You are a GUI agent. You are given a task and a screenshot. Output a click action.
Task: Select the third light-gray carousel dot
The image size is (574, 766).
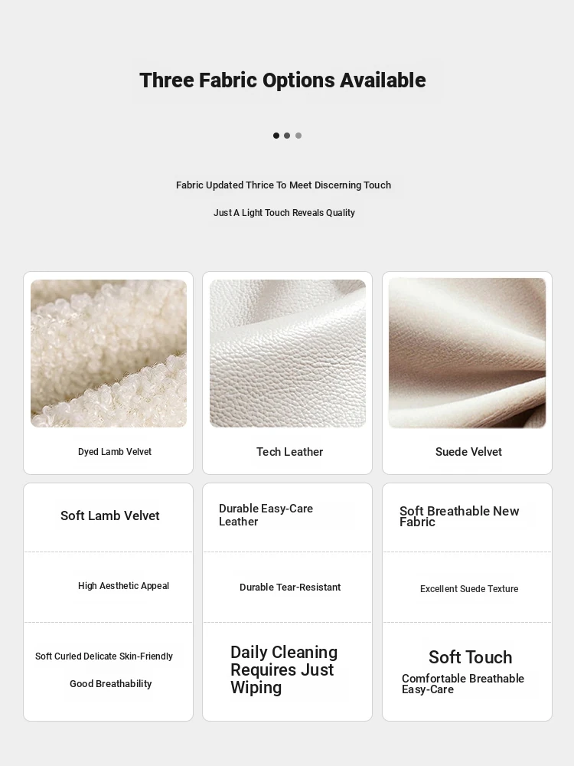tap(298, 136)
